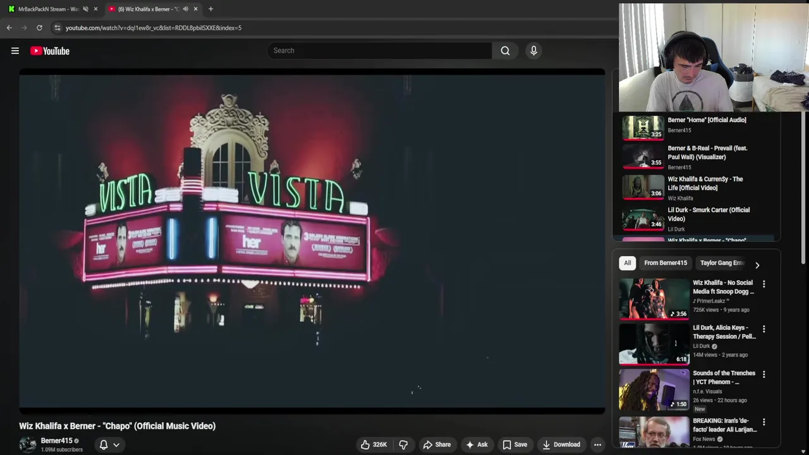
Task: Open options menu for Therapy Session video
Action: click(763, 329)
